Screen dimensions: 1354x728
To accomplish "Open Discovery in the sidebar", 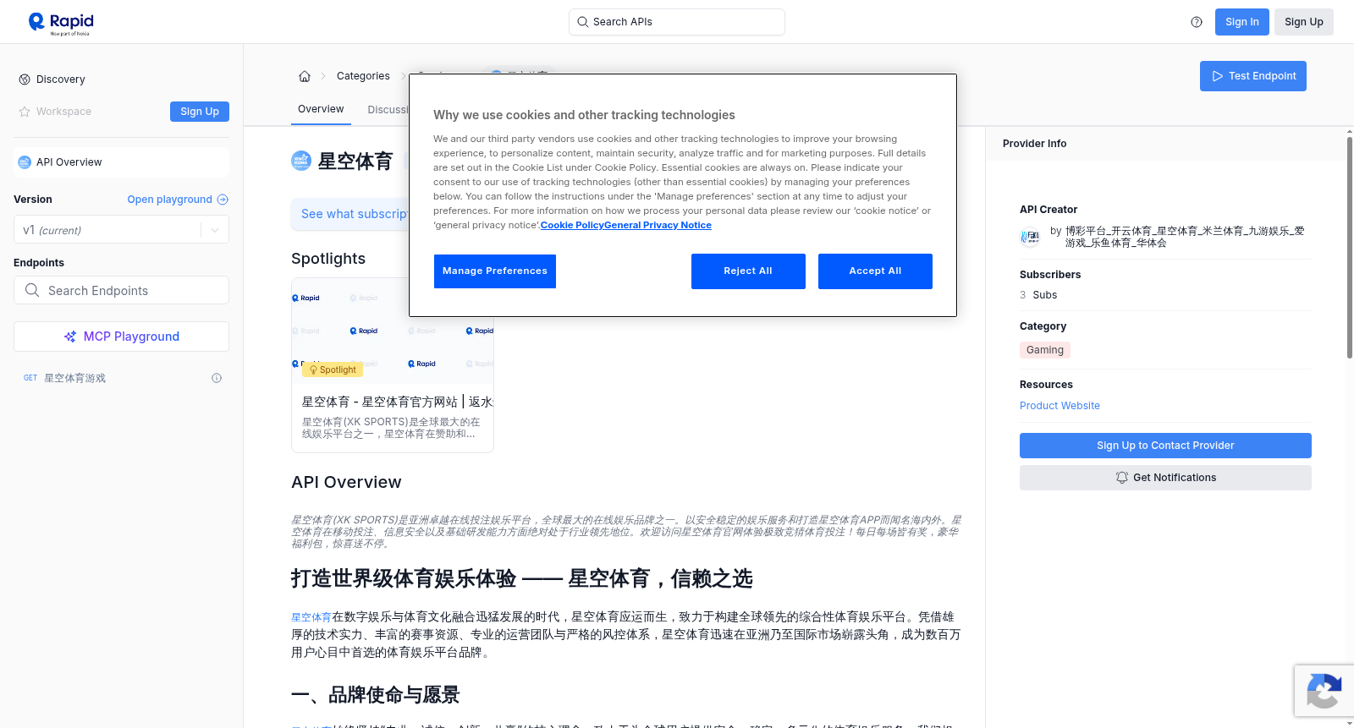I will 61,79.
